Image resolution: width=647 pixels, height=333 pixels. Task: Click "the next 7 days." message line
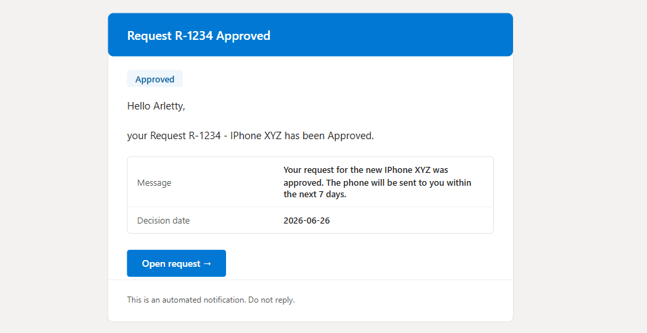pyautogui.click(x=315, y=195)
